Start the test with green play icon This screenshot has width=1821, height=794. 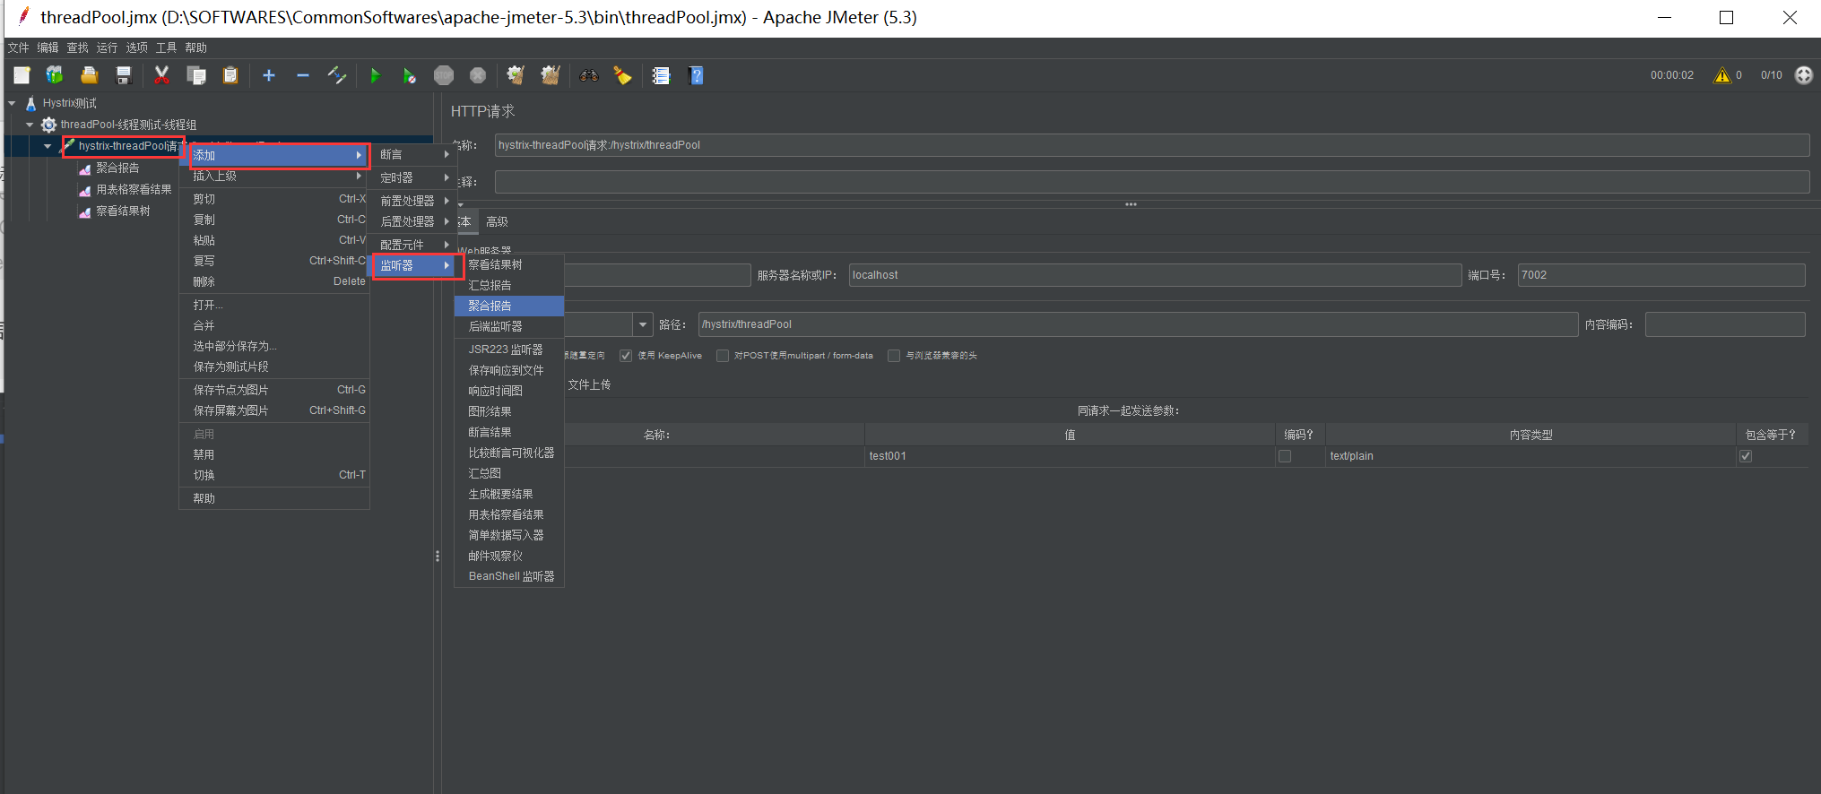(376, 75)
